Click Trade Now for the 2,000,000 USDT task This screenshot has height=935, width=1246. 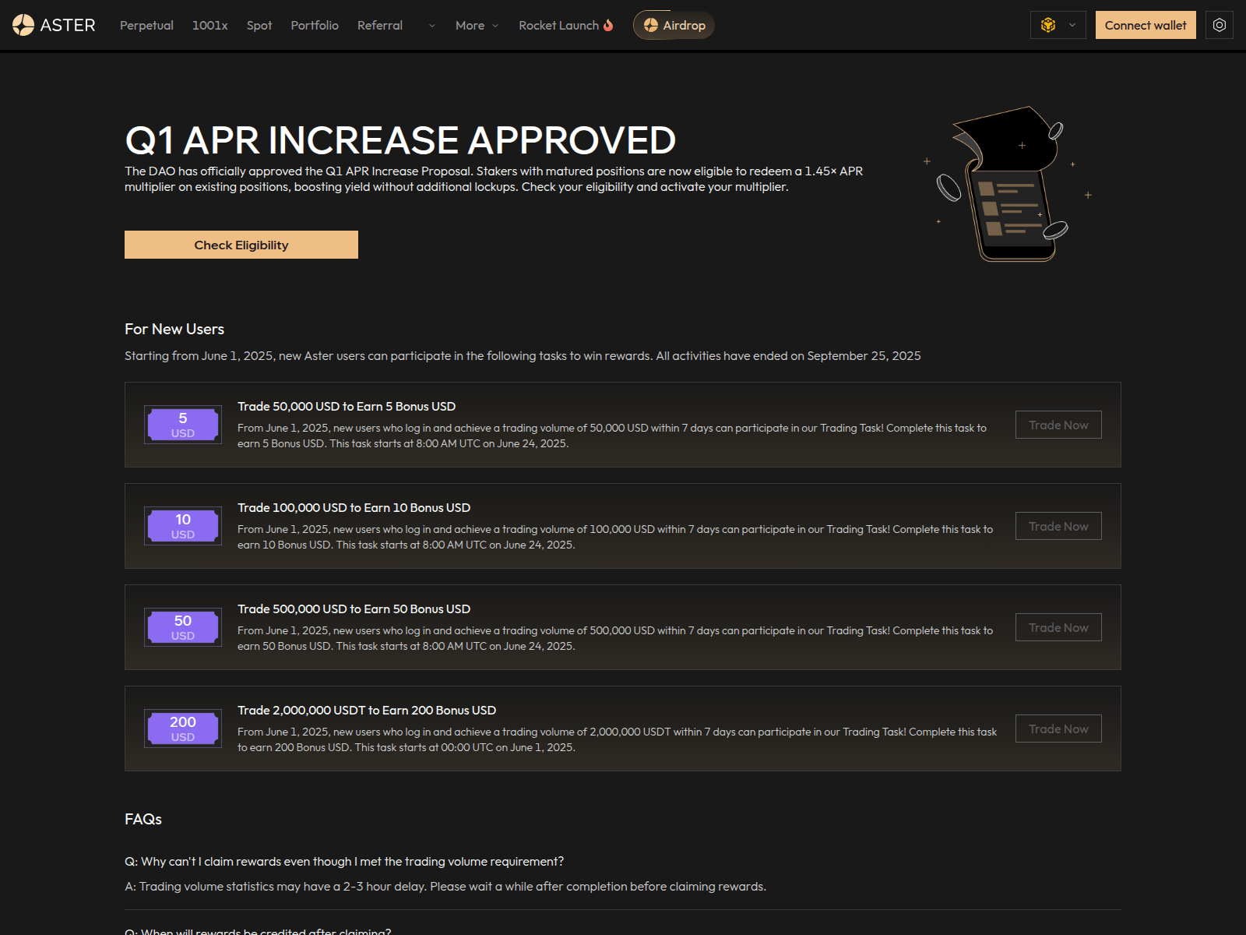pos(1058,728)
